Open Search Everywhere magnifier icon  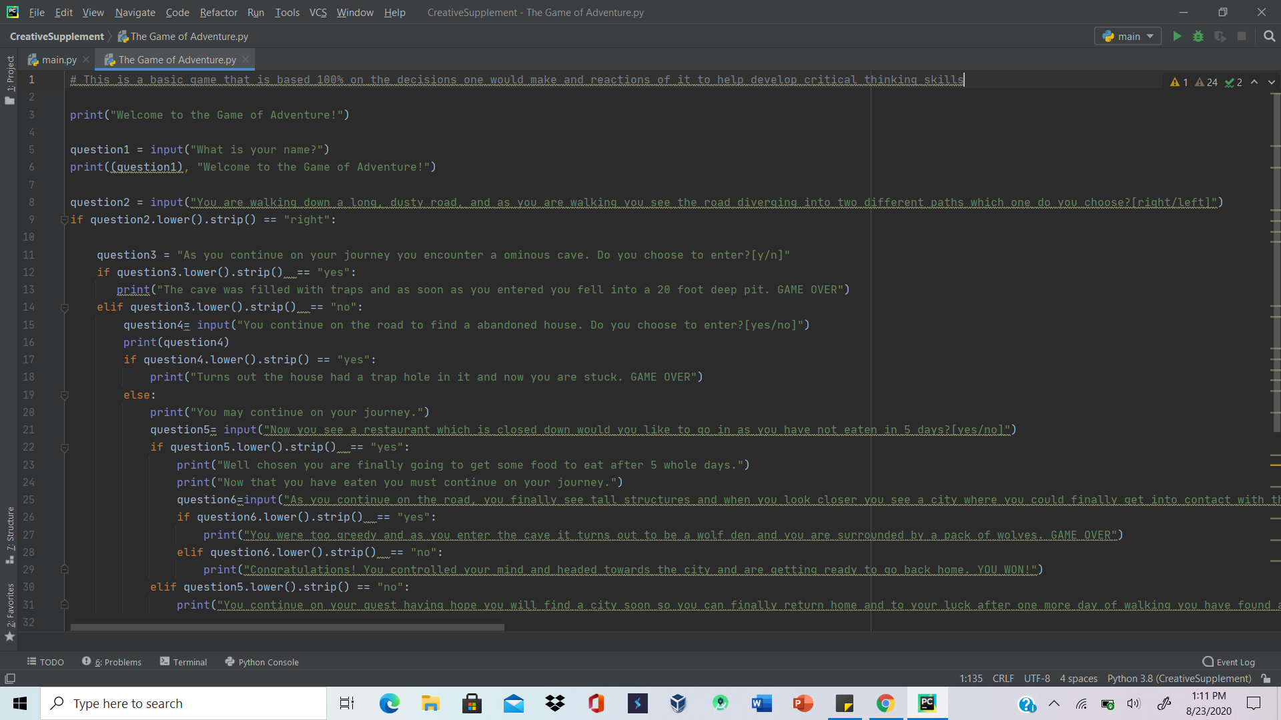[x=1269, y=36]
